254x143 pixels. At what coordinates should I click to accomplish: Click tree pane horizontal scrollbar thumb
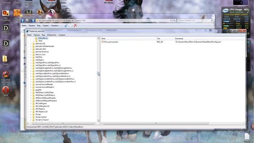click(63, 124)
